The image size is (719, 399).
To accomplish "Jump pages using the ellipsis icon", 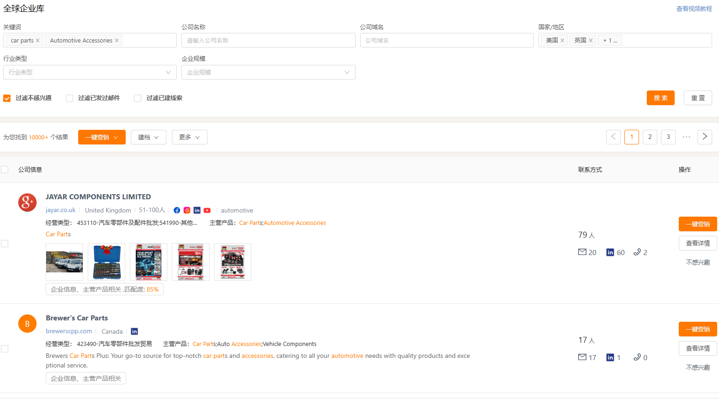I will (x=687, y=137).
